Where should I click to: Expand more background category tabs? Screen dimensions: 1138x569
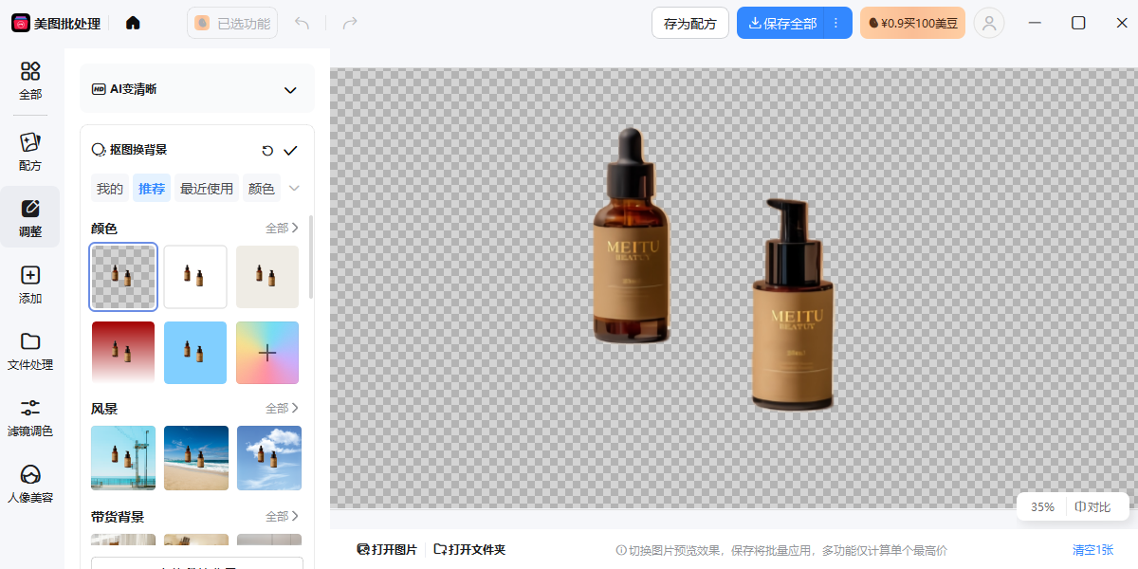(x=294, y=189)
